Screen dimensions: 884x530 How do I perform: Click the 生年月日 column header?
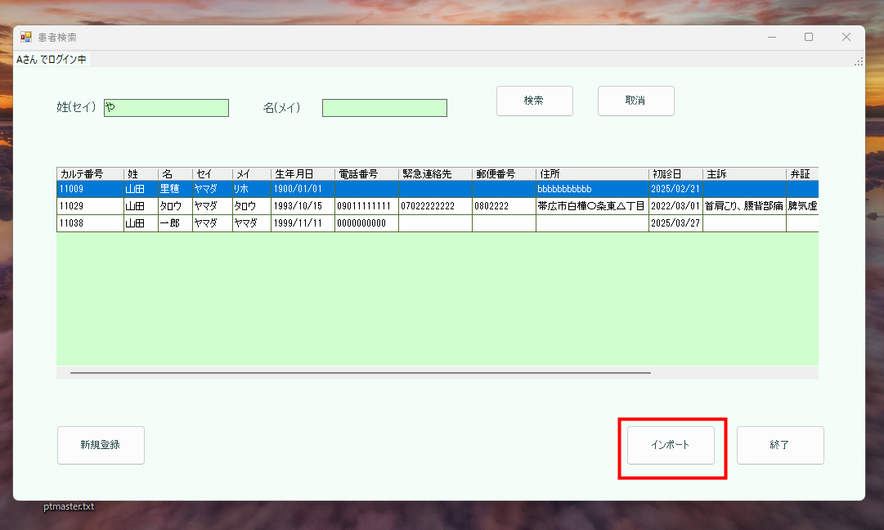point(303,173)
